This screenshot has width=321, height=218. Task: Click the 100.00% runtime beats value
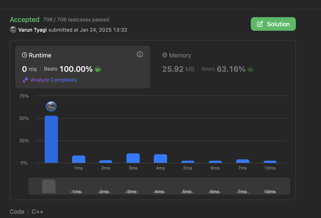pyautogui.click(x=76, y=69)
